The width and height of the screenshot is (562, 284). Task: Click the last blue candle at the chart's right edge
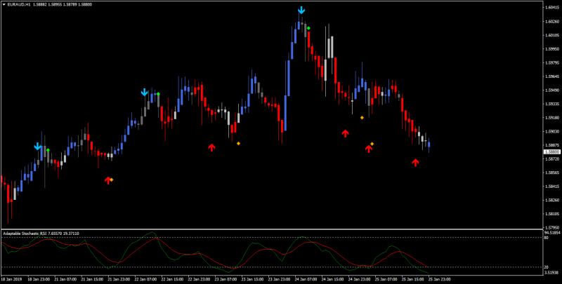pyautogui.click(x=429, y=144)
